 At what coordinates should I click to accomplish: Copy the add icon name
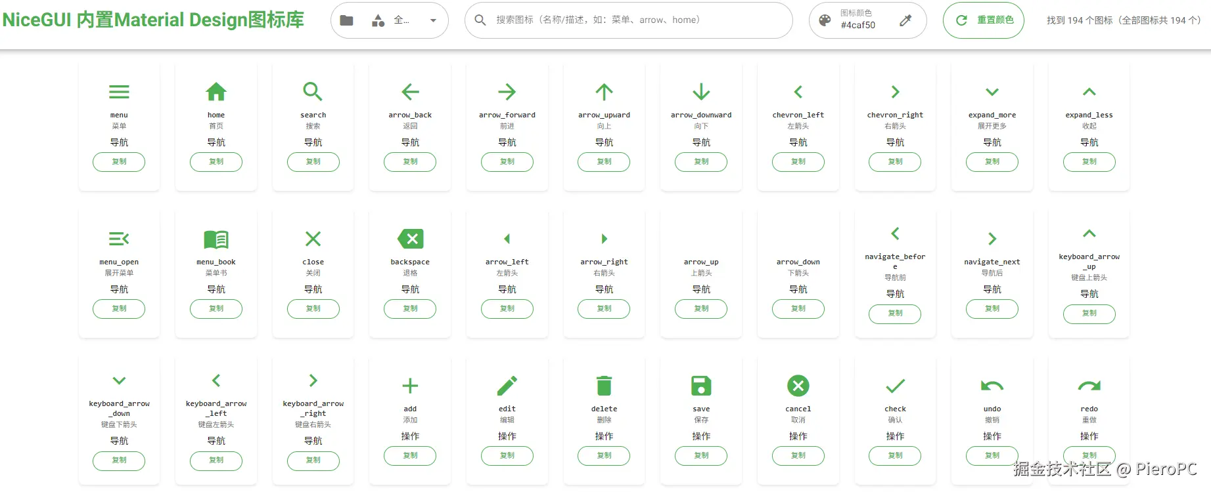point(410,456)
